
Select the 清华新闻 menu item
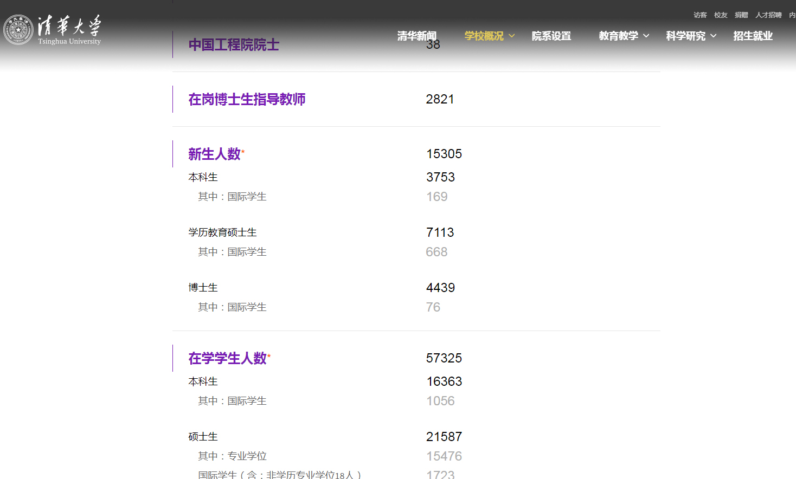point(418,36)
